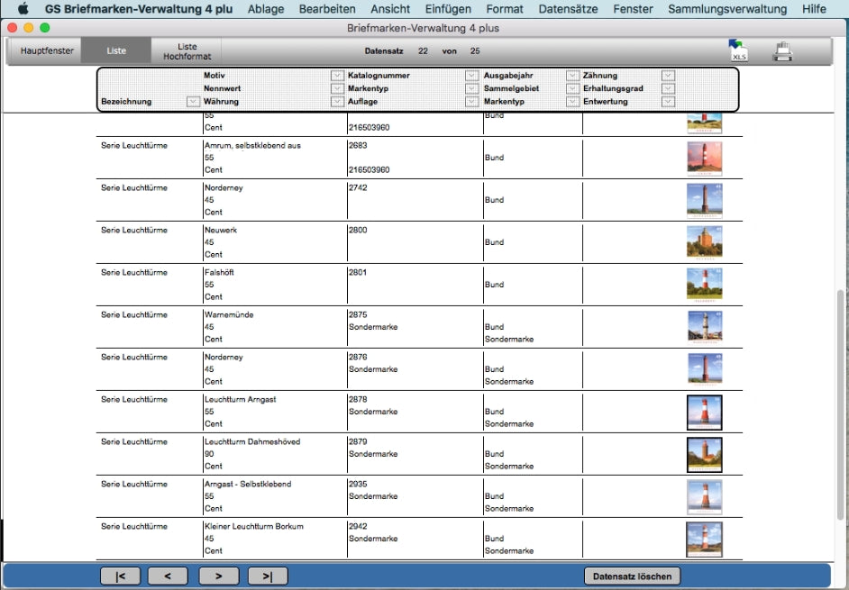Switch to Liste Hochformat view
This screenshot has height=590, width=849.
pyautogui.click(x=187, y=51)
